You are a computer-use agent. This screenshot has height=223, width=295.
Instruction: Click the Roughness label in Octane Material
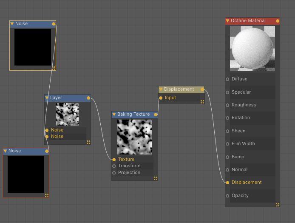[244, 105]
